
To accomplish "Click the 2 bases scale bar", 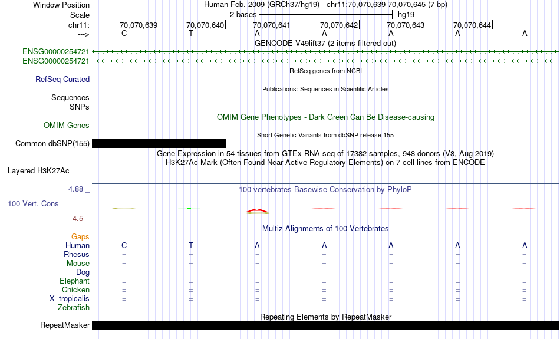I will click(326, 15).
